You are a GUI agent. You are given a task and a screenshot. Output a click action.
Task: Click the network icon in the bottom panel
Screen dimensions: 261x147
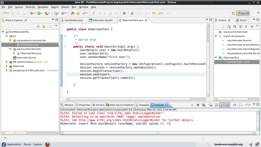[x=257, y=144]
